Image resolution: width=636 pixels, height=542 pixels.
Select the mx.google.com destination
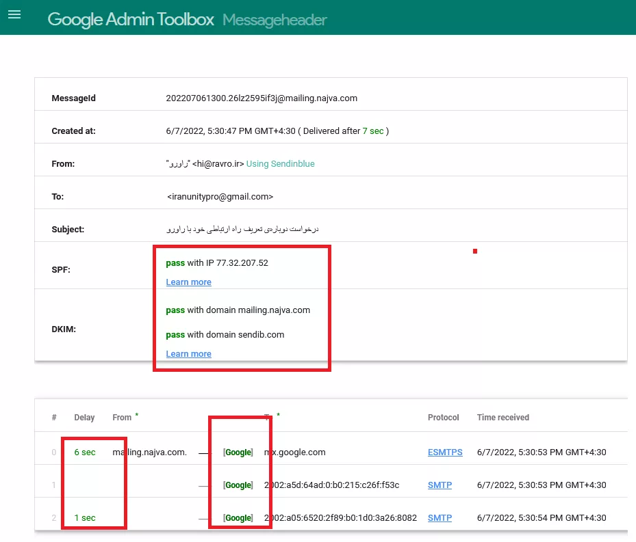[295, 452]
